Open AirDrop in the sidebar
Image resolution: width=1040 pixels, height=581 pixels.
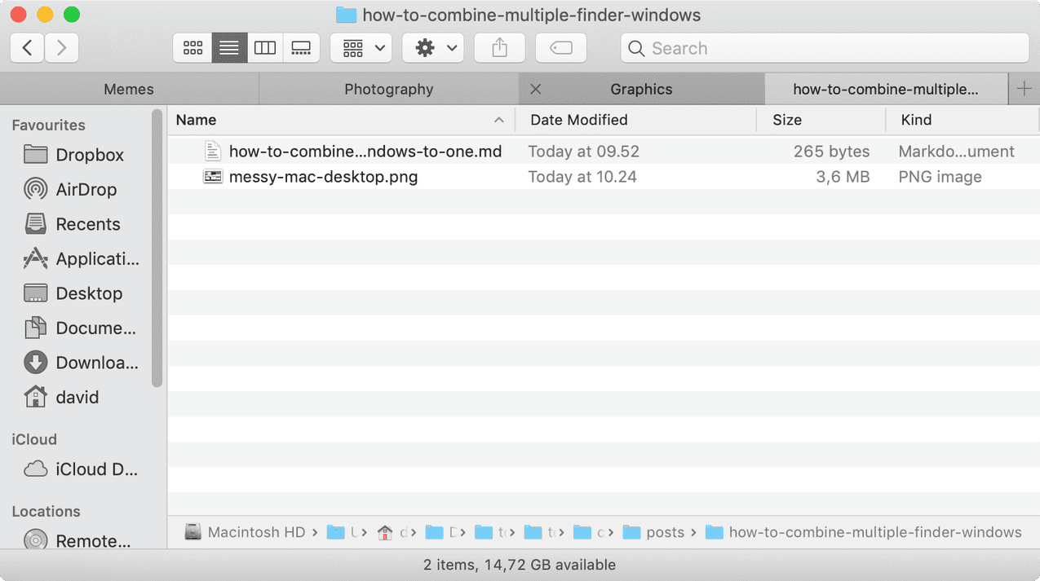point(86,190)
